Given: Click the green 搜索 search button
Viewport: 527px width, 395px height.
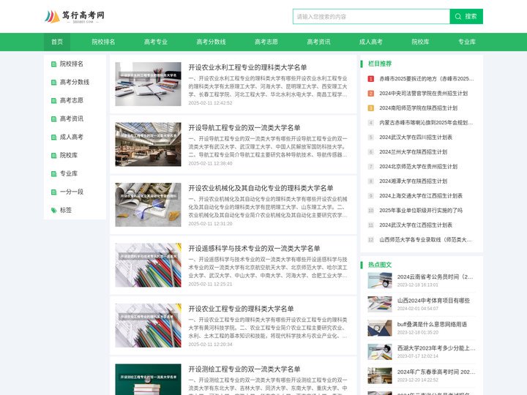Looking at the screenshot, I should click(466, 16).
